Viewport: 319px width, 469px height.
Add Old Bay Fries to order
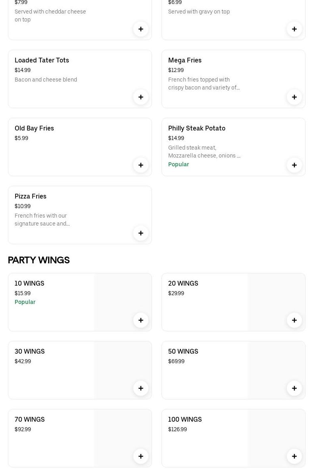(140, 165)
